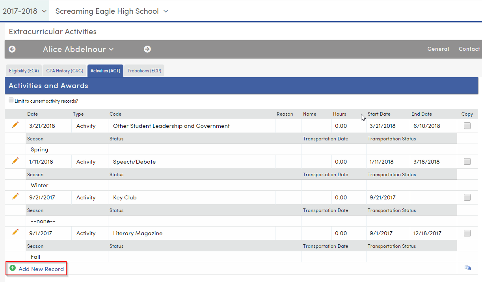Click the copy records icon at bottom right
Viewport: 482px width, 282px height.
[467, 268]
